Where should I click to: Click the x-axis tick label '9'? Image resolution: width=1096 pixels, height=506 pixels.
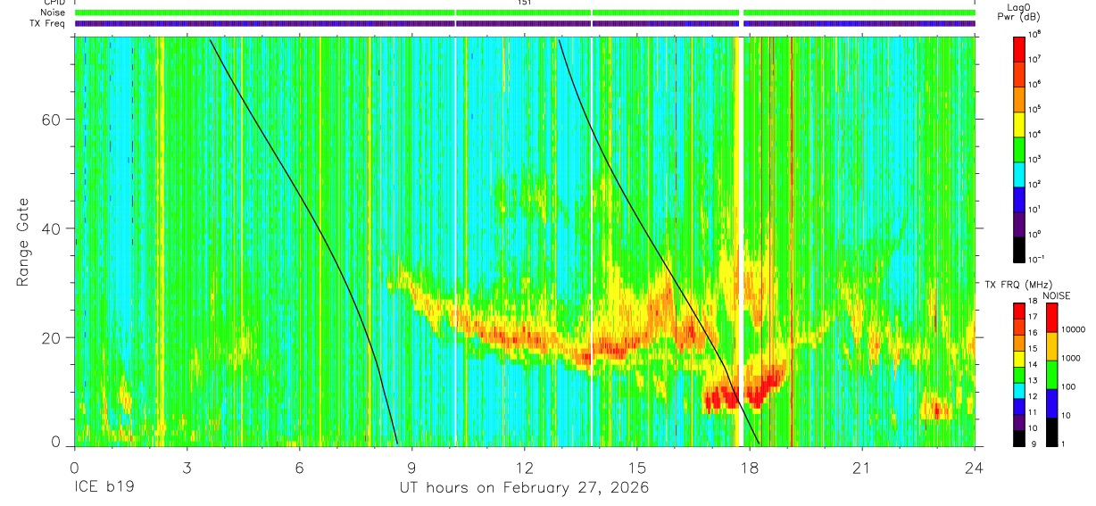[x=411, y=468]
